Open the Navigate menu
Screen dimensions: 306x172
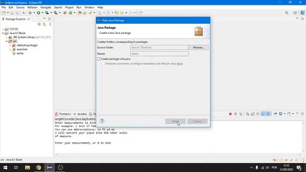tap(46, 8)
